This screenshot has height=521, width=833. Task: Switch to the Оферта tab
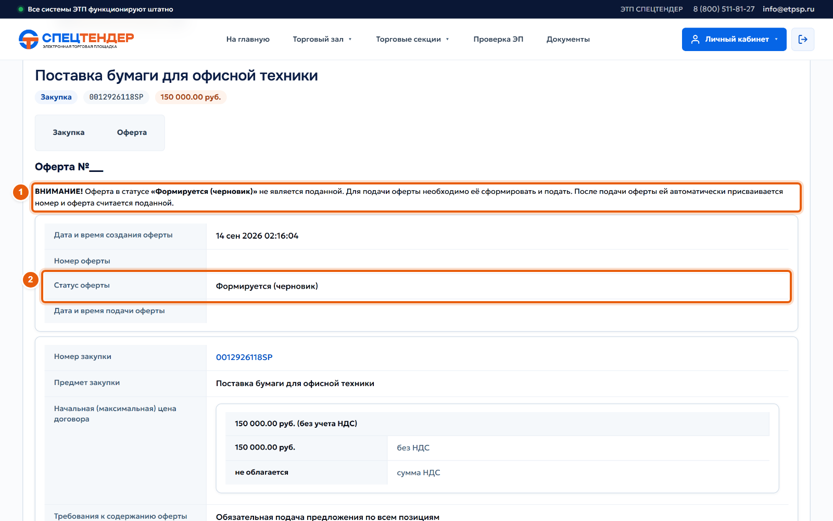coord(132,132)
